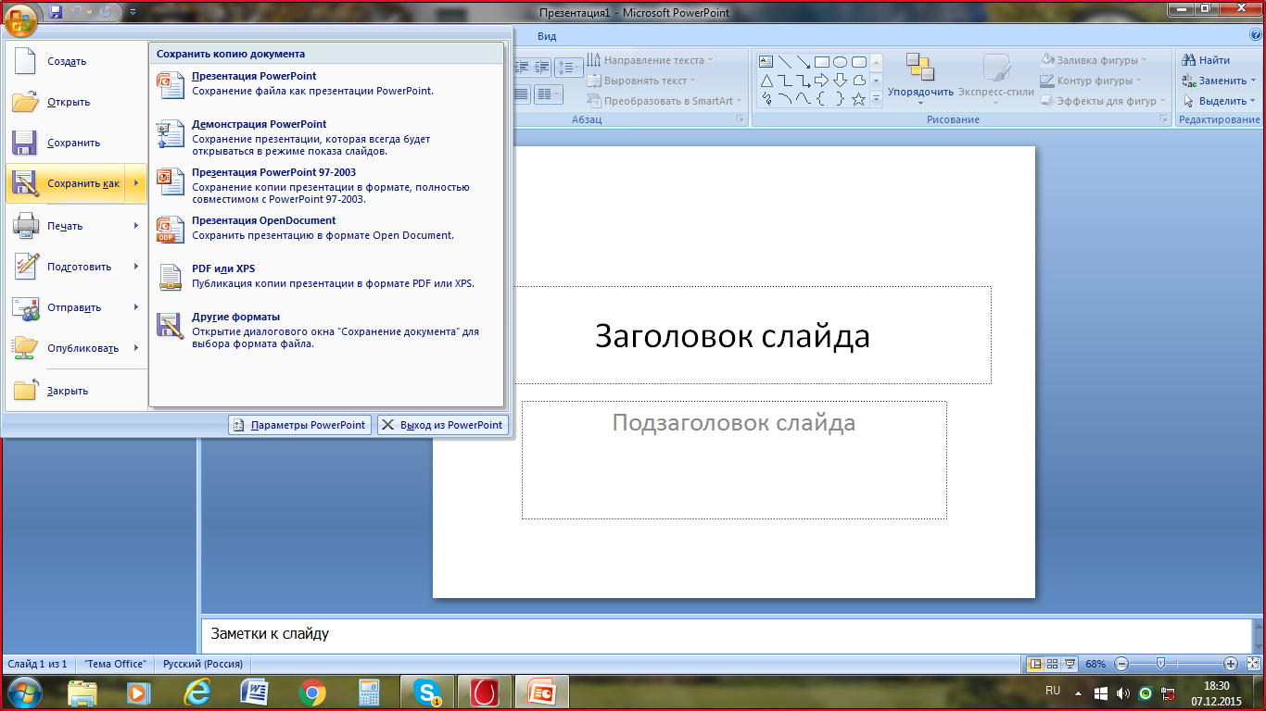Click the Undo arrow in quick access toolbar
The image size is (1266, 711).
[x=78, y=12]
